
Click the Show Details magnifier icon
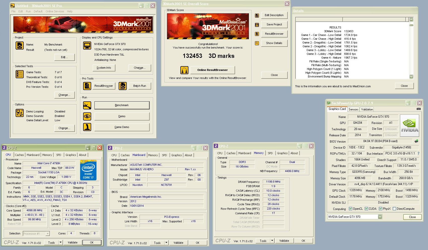pos(257,43)
